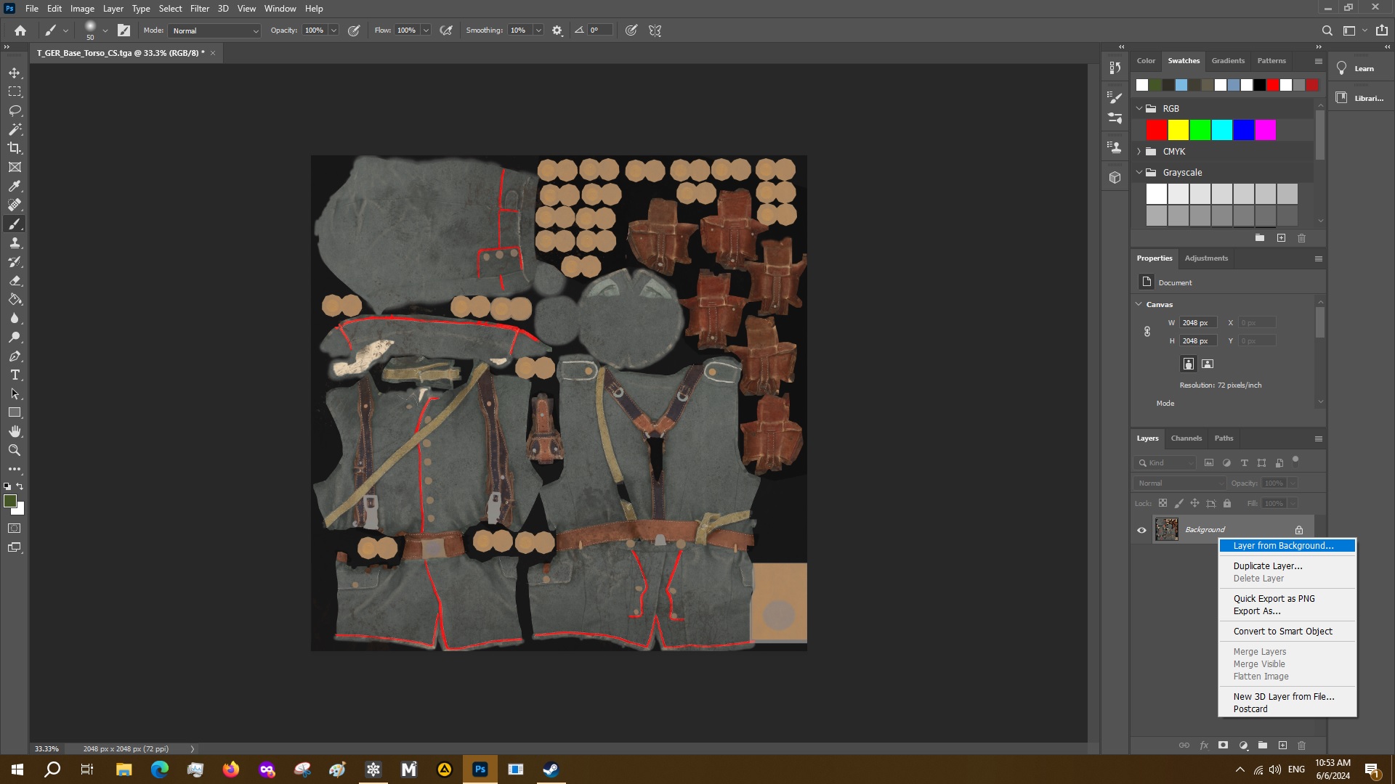The height and width of the screenshot is (784, 1395).
Task: Select the Hand tool
Action: pyautogui.click(x=15, y=431)
